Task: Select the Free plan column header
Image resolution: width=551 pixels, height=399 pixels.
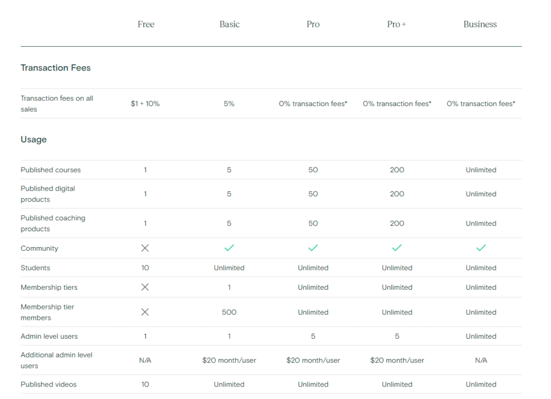Action: [x=146, y=24]
